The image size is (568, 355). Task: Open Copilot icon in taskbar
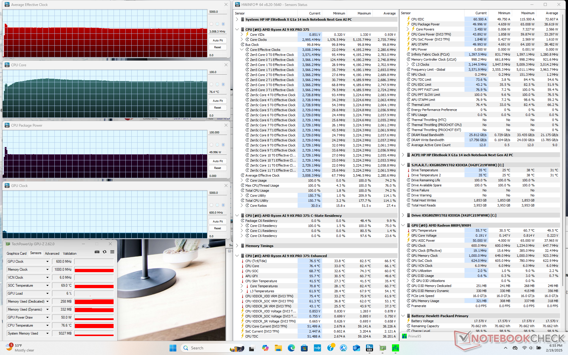(x=265, y=348)
